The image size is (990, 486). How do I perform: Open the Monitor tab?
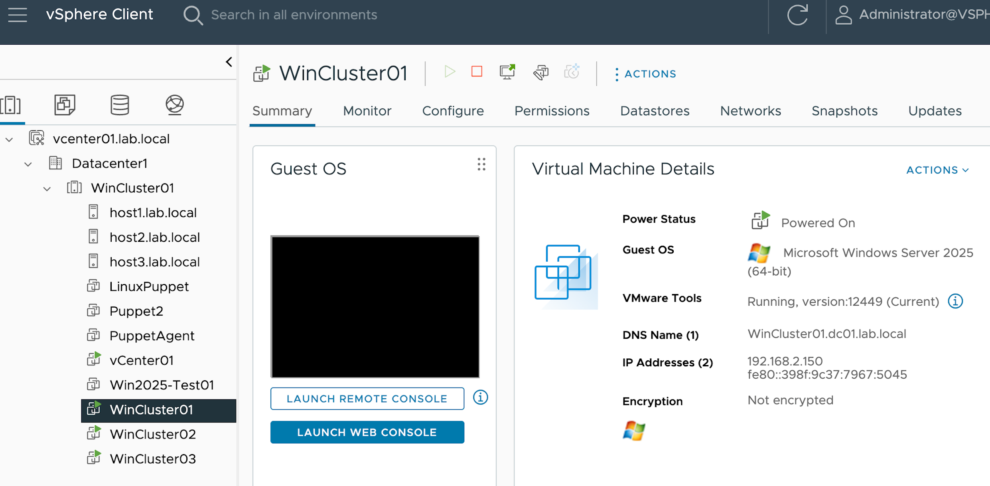[367, 111]
